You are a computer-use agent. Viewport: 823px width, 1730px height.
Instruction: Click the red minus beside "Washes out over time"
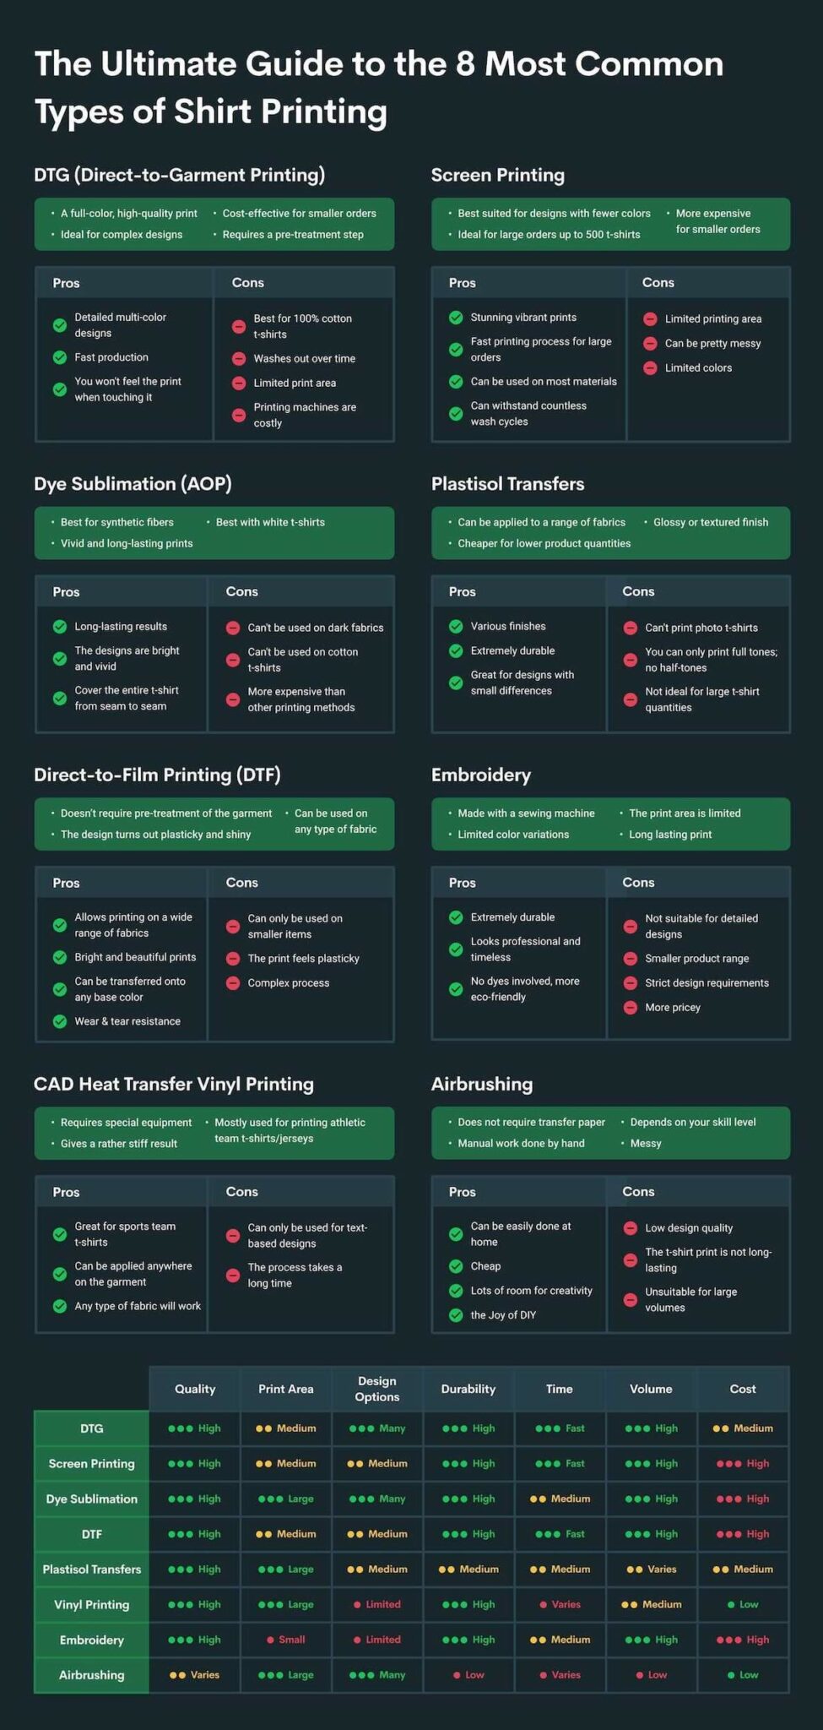point(239,358)
